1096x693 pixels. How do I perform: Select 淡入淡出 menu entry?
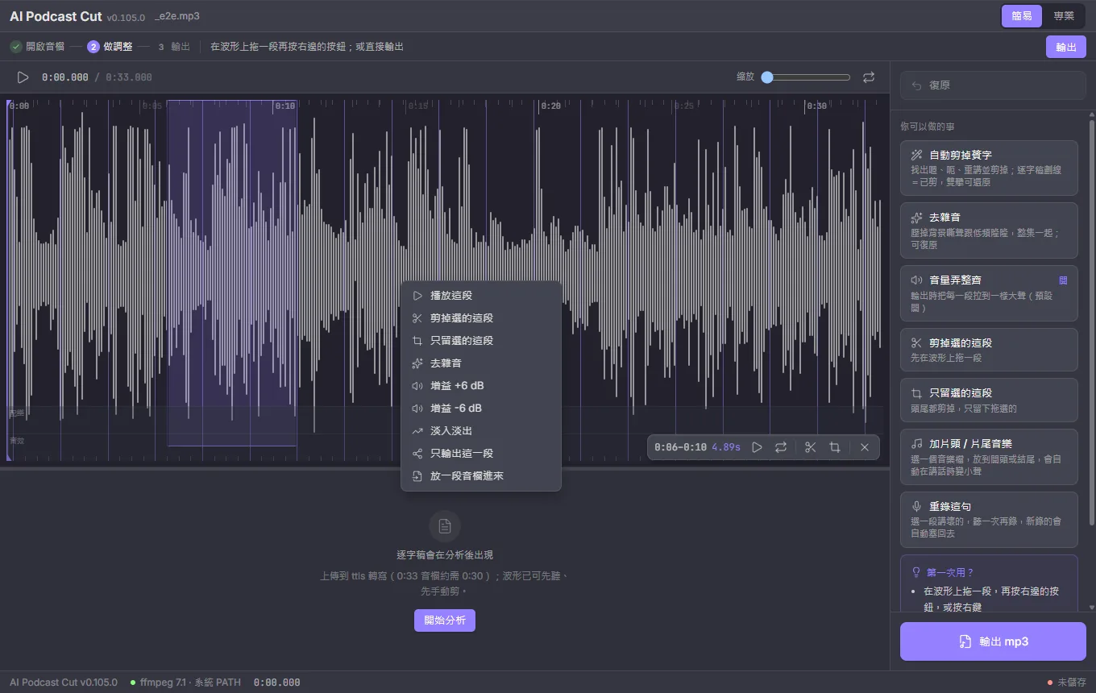pyautogui.click(x=481, y=431)
